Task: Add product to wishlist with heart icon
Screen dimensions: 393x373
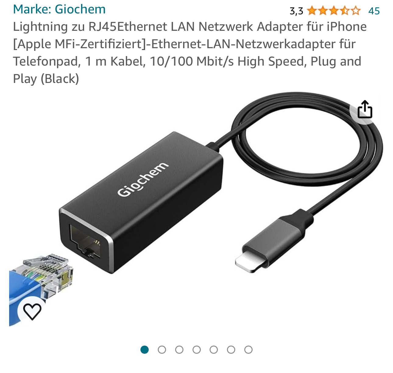Action: [x=32, y=311]
